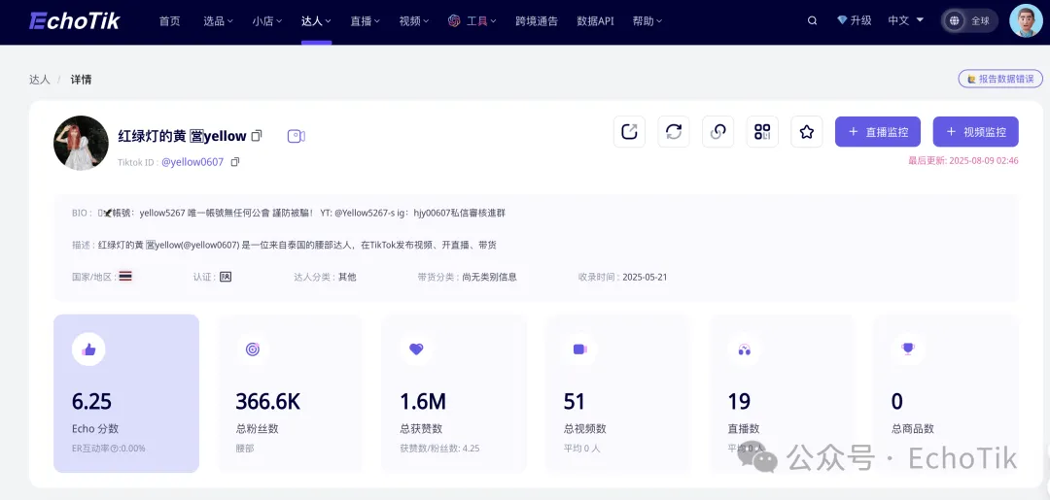Expand the 中文 language dropdown
Screen dimensions: 1050x500
[x=905, y=20]
